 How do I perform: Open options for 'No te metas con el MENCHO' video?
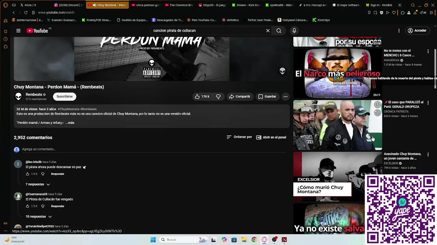(428, 51)
